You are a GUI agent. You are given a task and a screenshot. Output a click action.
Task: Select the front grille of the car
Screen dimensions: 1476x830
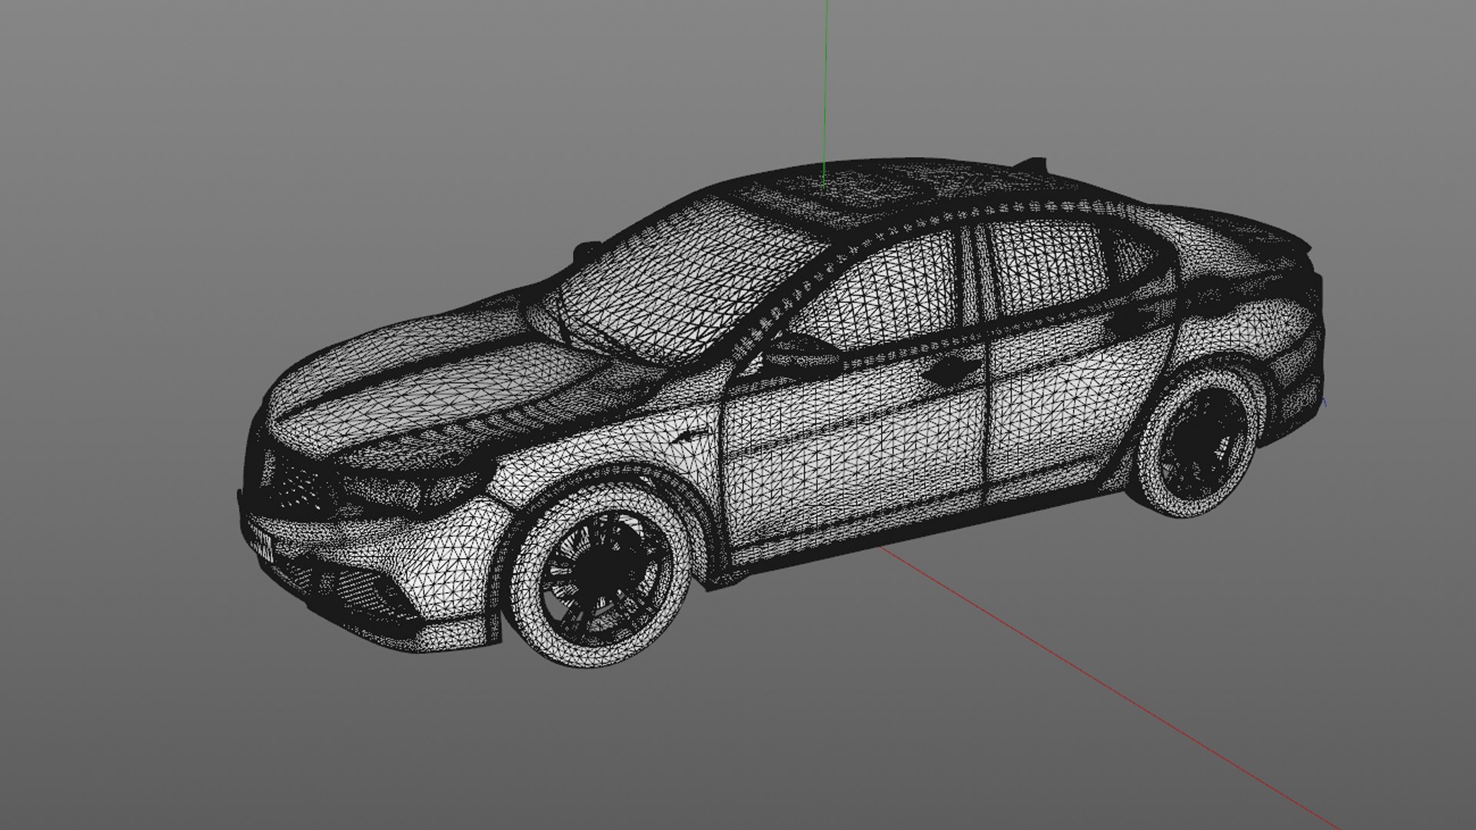[296, 478]
